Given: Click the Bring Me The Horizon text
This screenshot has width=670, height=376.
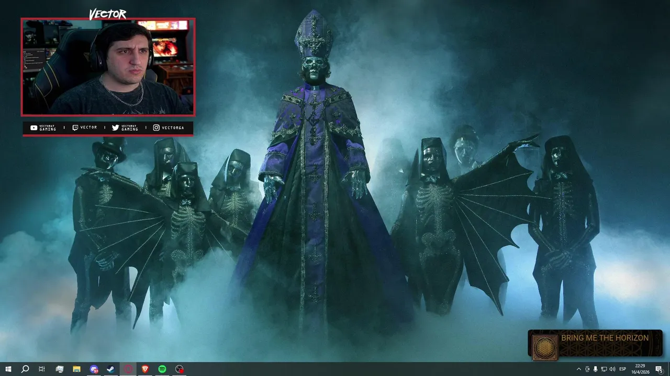Looking at the screenshot, I should [605, 338].
